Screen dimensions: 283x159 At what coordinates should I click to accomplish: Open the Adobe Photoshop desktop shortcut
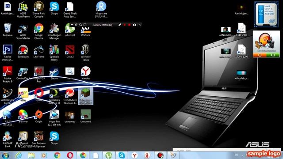pyautogui.click(x=8, y=53)
